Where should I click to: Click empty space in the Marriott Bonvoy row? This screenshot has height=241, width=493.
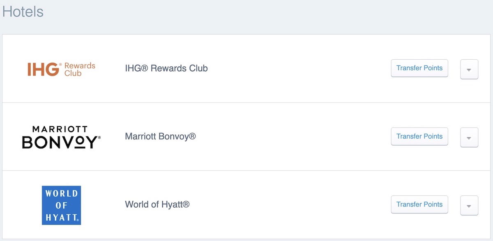pos(292,137)
